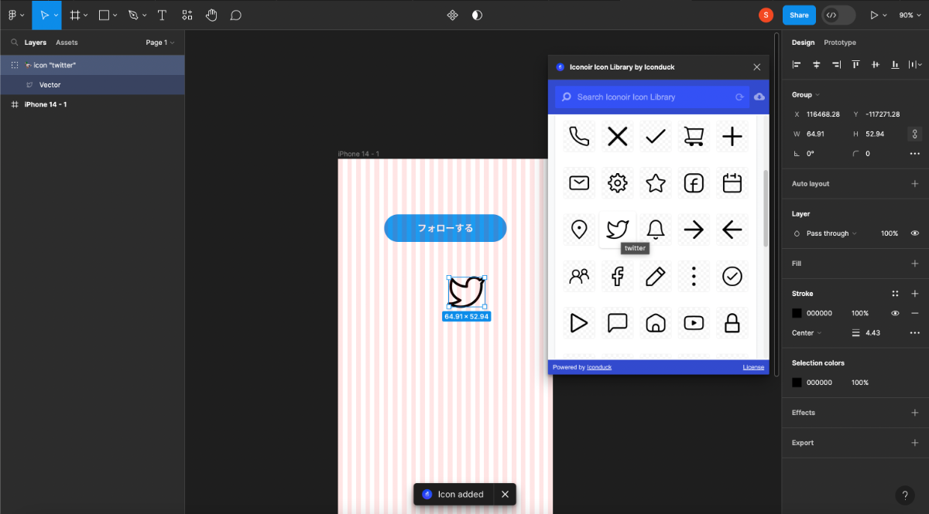Open the Iconduck link
This screenshot has width=929, height=514.
599,367
